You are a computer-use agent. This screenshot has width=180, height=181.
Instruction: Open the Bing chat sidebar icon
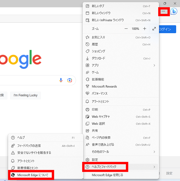click(174, 11)
